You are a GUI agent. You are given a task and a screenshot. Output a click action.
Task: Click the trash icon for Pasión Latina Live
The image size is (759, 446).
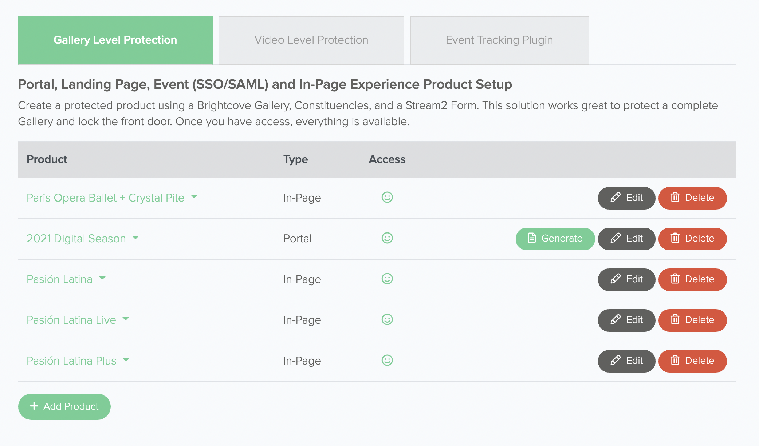click(675, 320)
